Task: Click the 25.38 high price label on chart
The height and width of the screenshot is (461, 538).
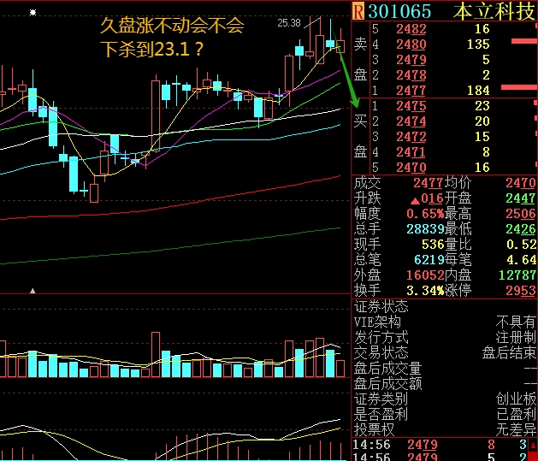Action: 289,23
